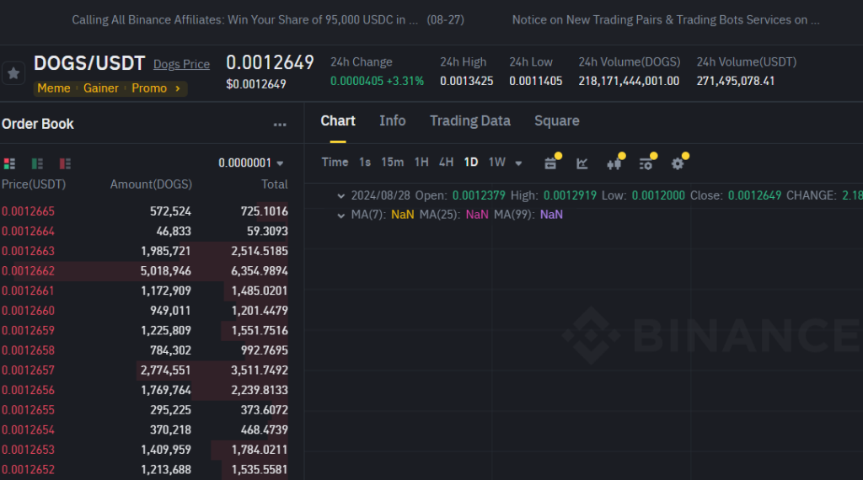The image size is (863, 480).
Task: Show buy orders only view
Action: click(37, 163)
